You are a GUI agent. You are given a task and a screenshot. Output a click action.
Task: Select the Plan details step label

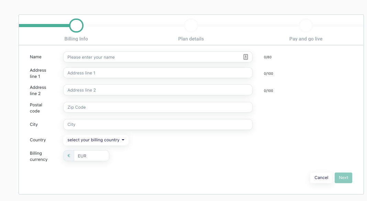click(191, 39)
